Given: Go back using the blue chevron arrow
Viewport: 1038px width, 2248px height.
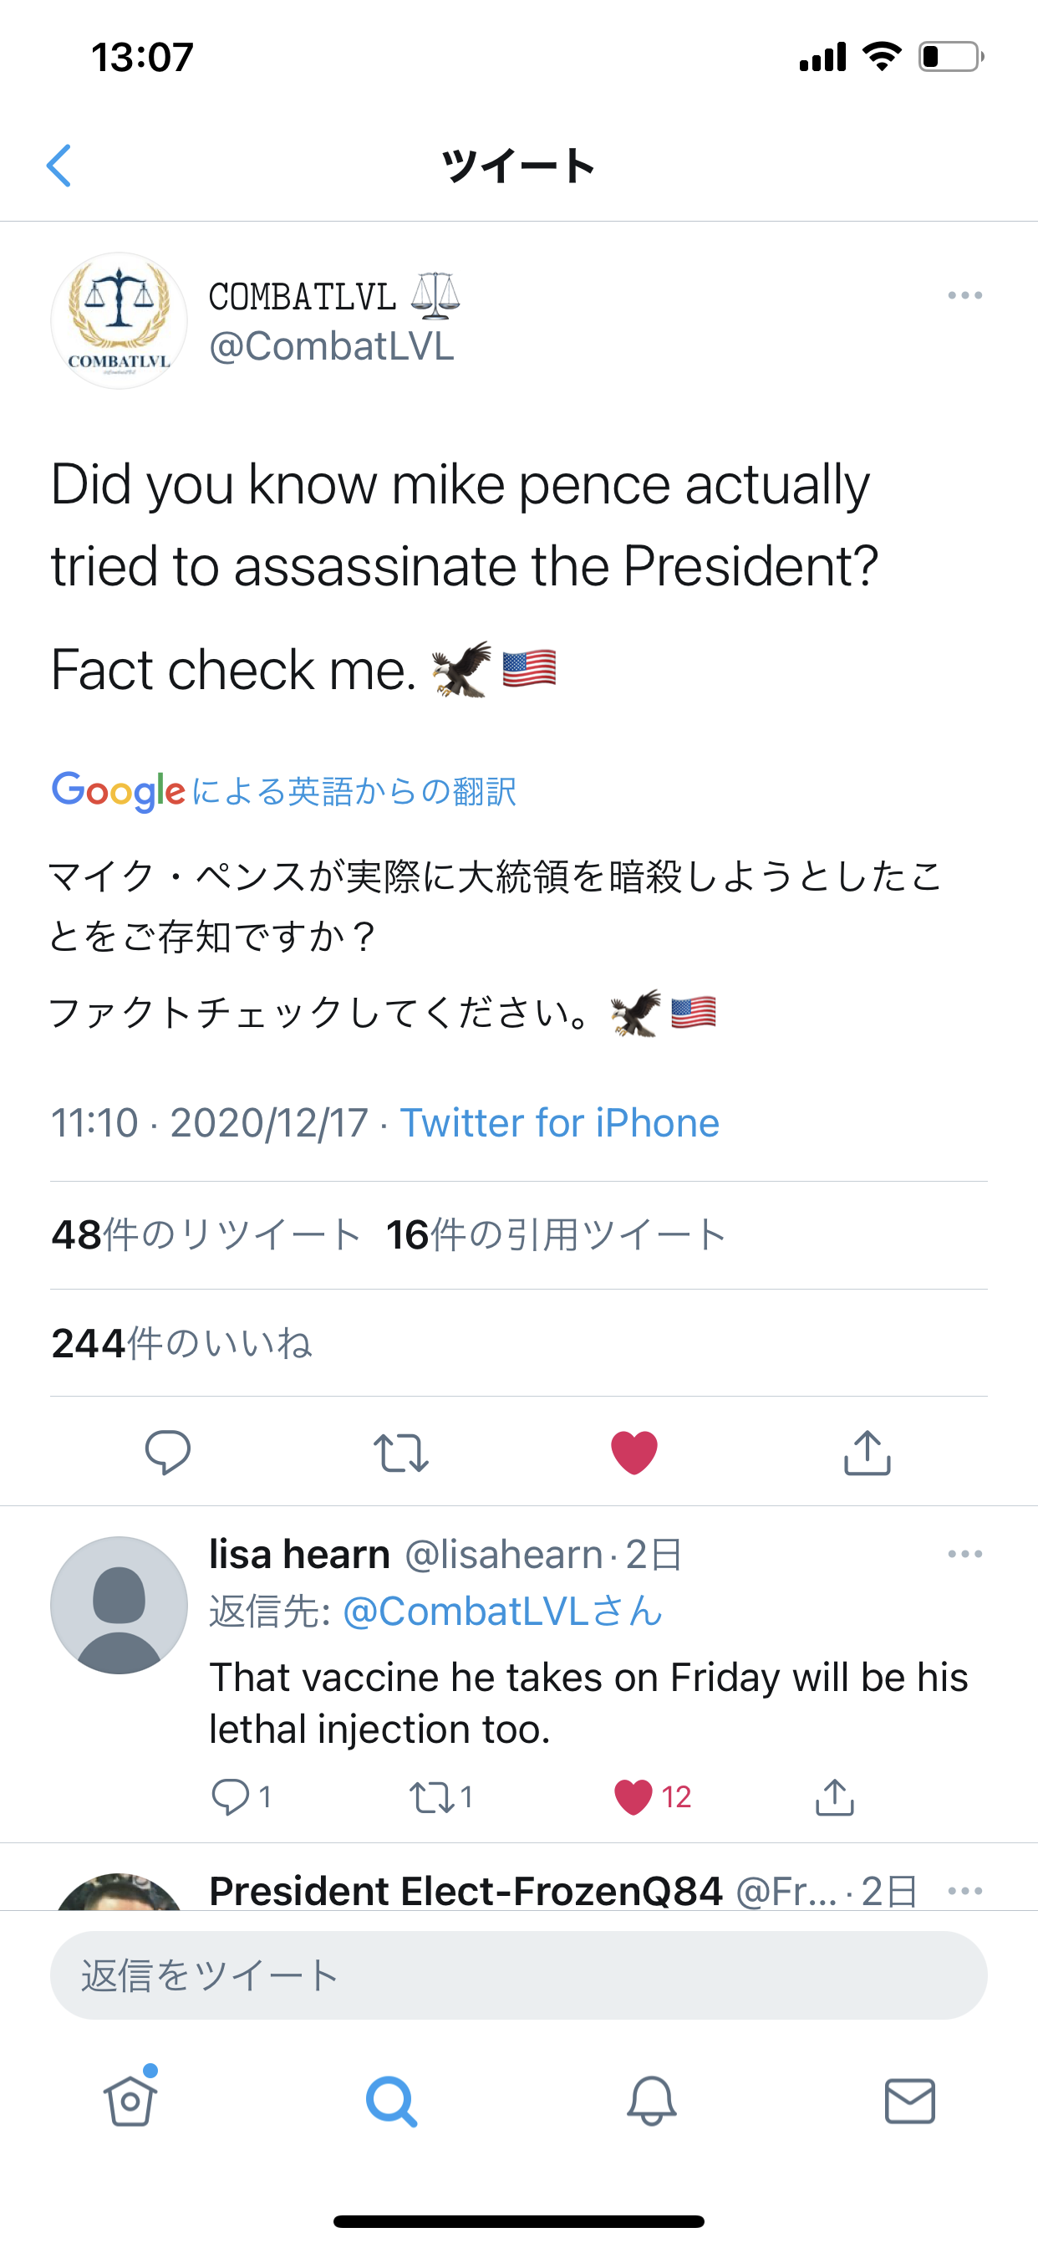Looking at the screenshot, I should 59,166.
